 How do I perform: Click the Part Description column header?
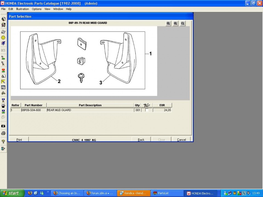(x=90, y=105)
